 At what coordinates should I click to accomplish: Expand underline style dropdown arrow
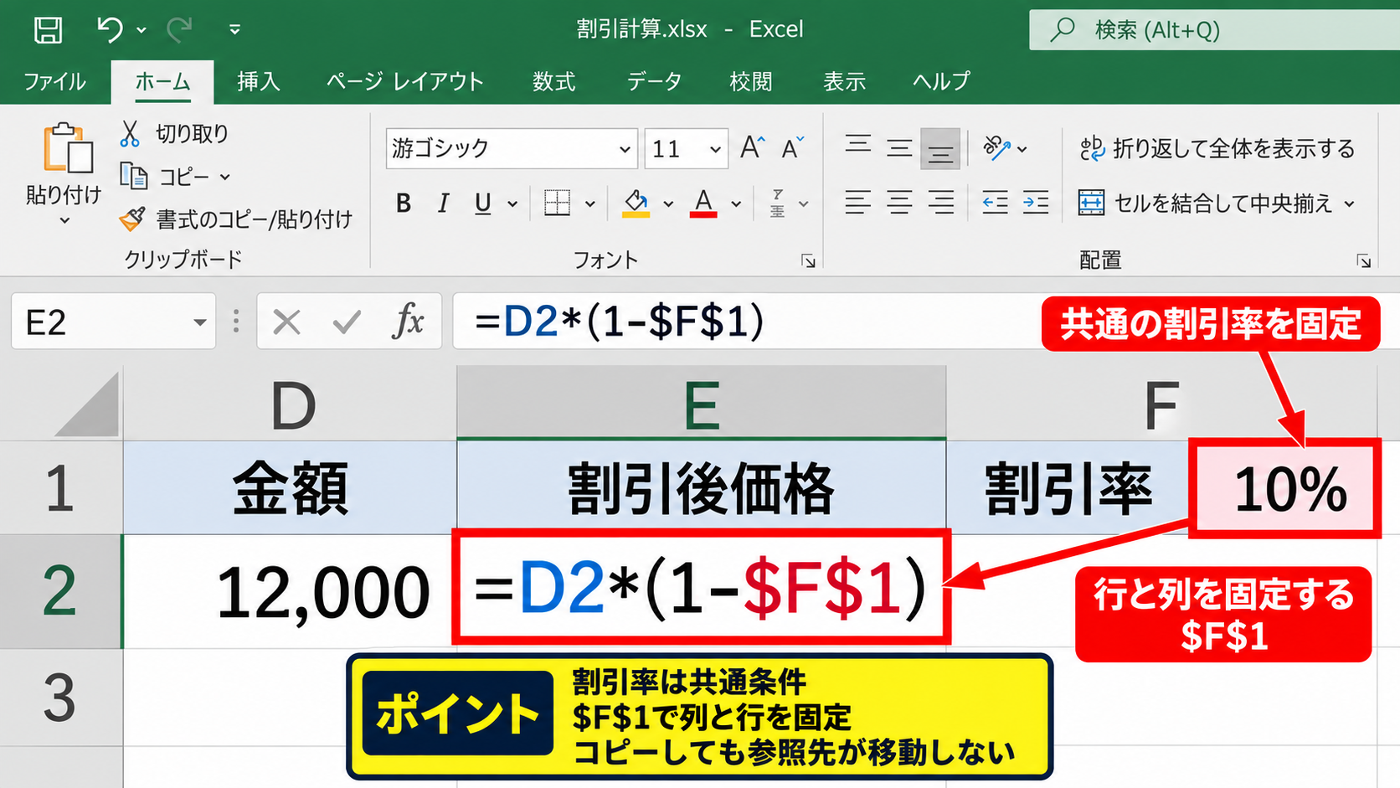click(512, 203)
